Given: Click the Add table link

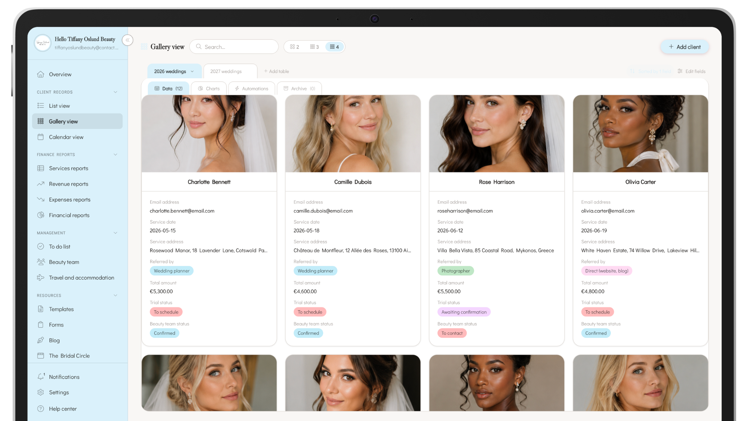Looking at the screenshot, I should coord(276,71).
